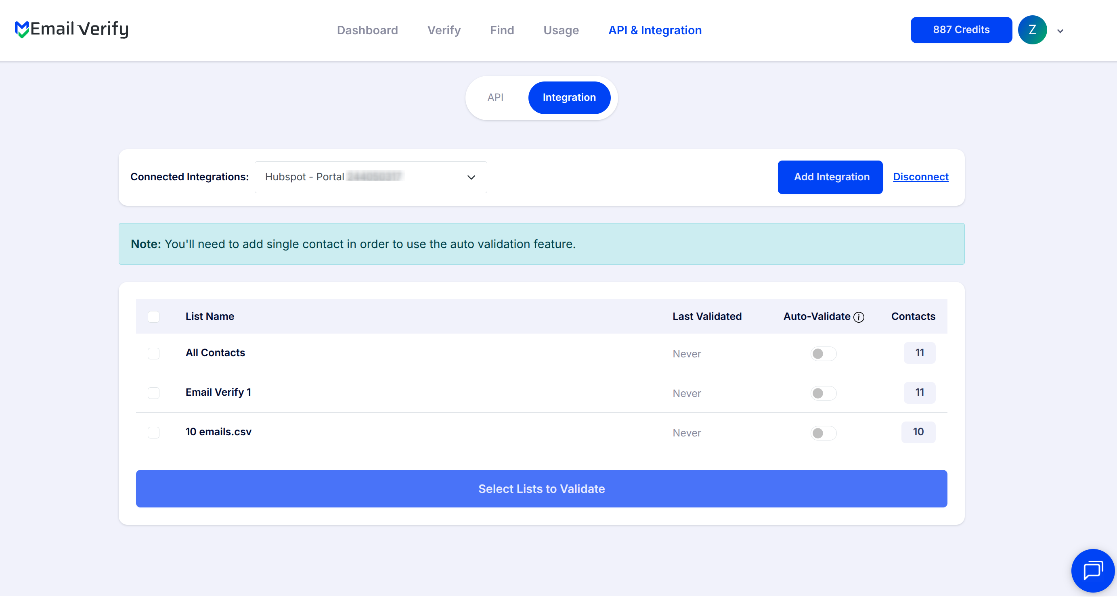The height and width of the screenshot is (597, 1117).
Task: Click the Last Validated column header
Action: [x=707, y=316]
